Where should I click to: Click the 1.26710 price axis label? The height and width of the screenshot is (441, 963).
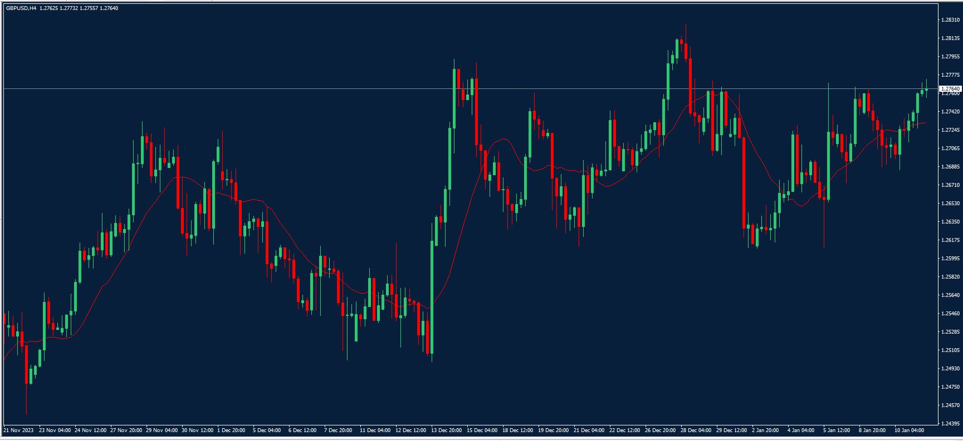950,185
